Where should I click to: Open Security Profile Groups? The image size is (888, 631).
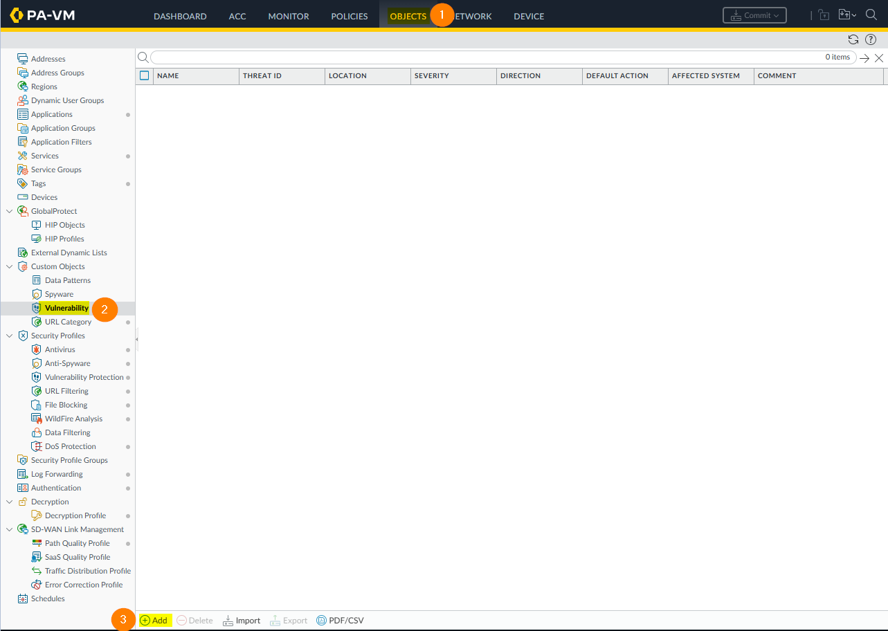point(69,460)
